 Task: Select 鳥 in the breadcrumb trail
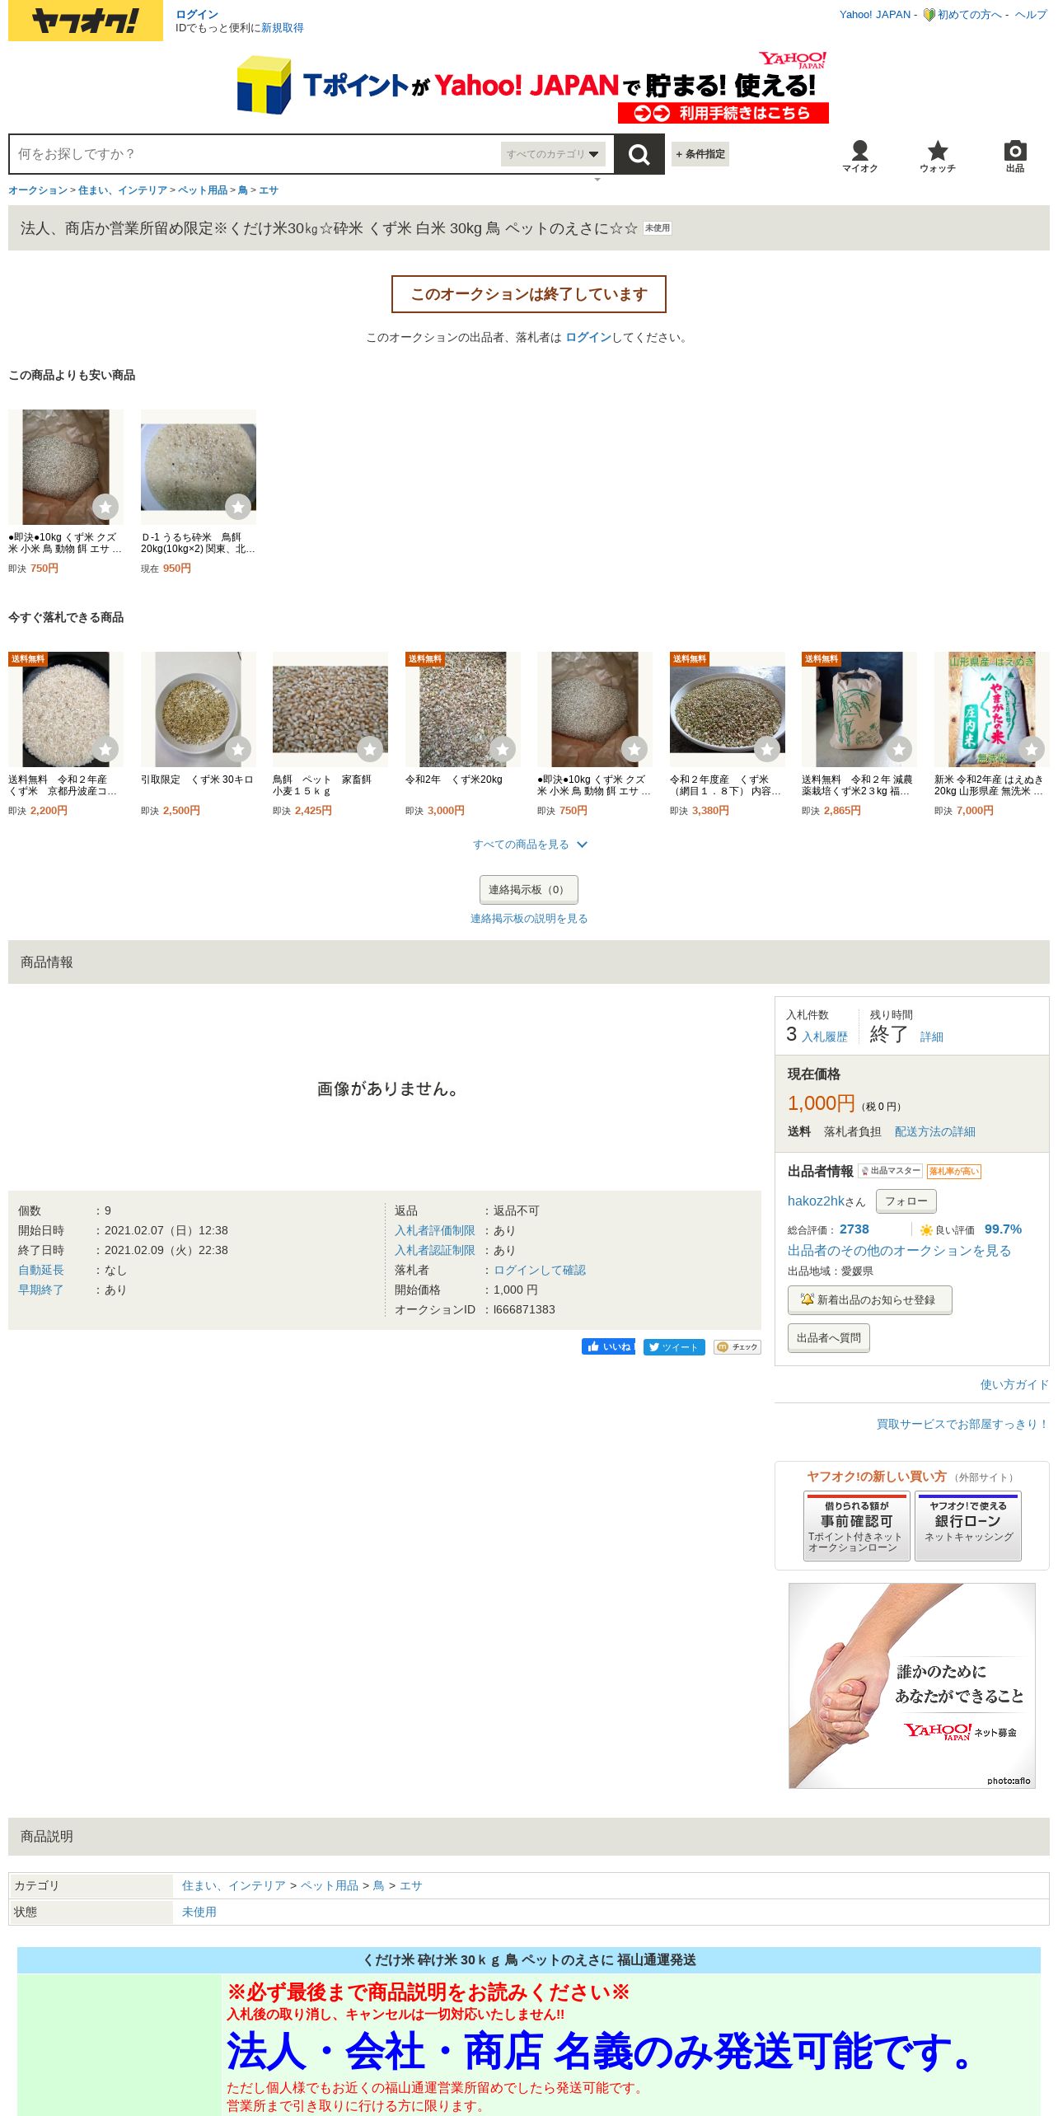click(x=243, y=190)
